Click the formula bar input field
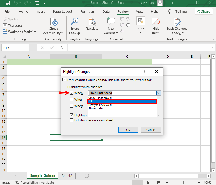 pyautogui.click(x=139, y=48)
